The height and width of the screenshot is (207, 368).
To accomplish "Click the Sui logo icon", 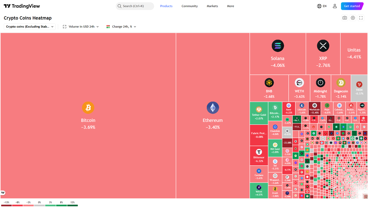I will point(275,161).
